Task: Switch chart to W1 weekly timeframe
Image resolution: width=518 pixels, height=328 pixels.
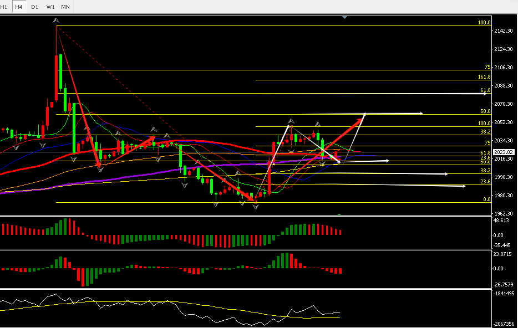Action: [x=50, y=7]
